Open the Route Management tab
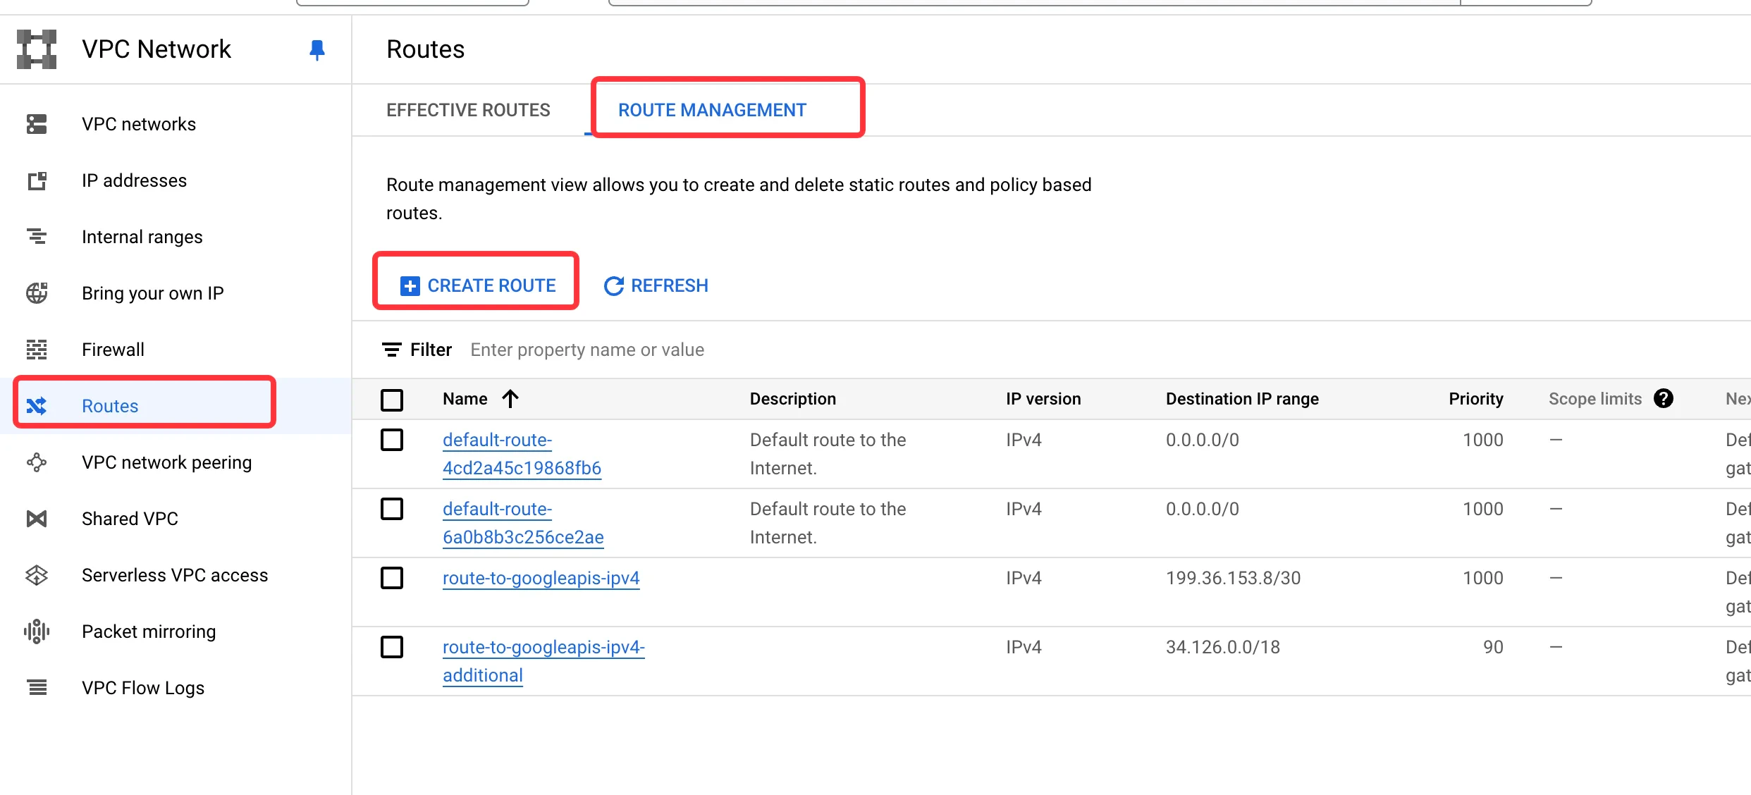1751x795 pixels. click(712, 110)
